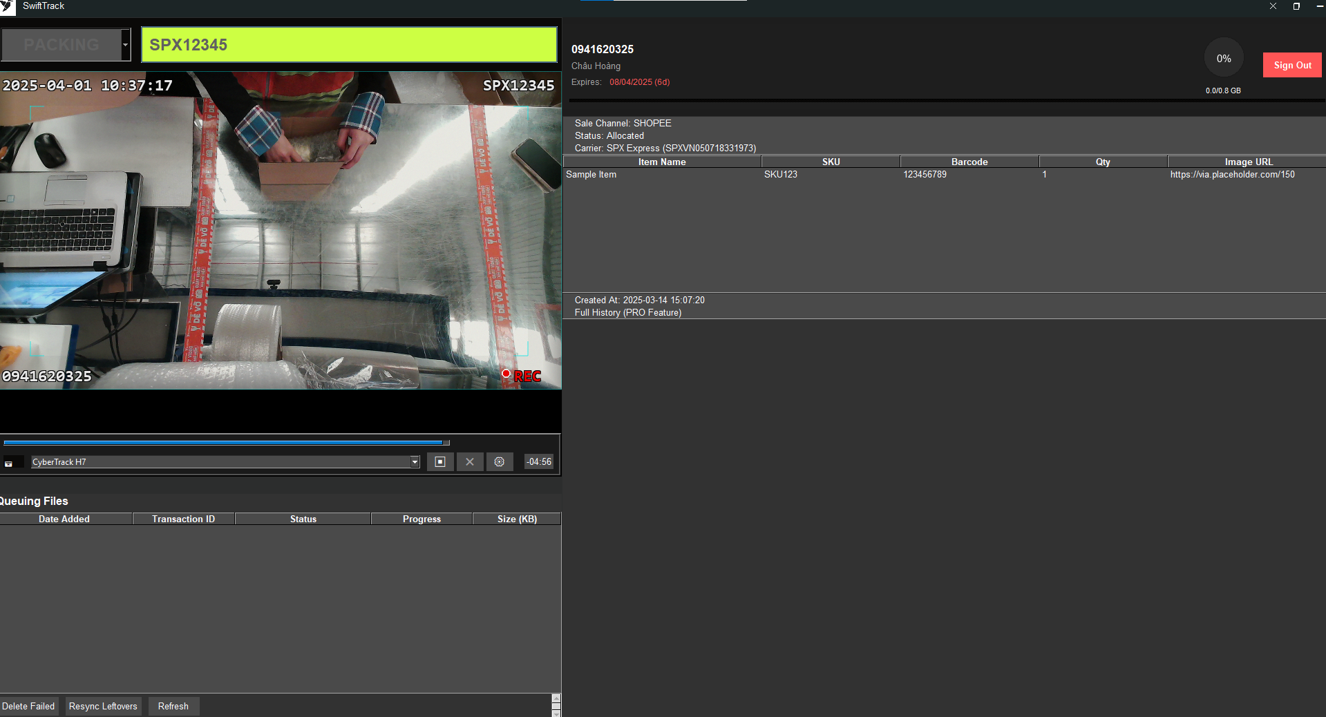The height and width of the screenshot is (717, 1326).
Task: Click Resync Leftovers button
Action: coord(103,706)
